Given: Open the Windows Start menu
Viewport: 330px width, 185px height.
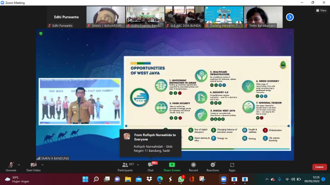Looking at the screenshot, I should click(86, 179).
